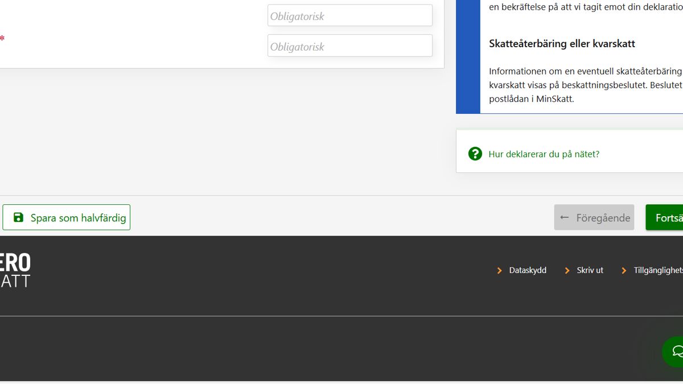Click the blue bar of the info panel

click(x=468, y=57)
